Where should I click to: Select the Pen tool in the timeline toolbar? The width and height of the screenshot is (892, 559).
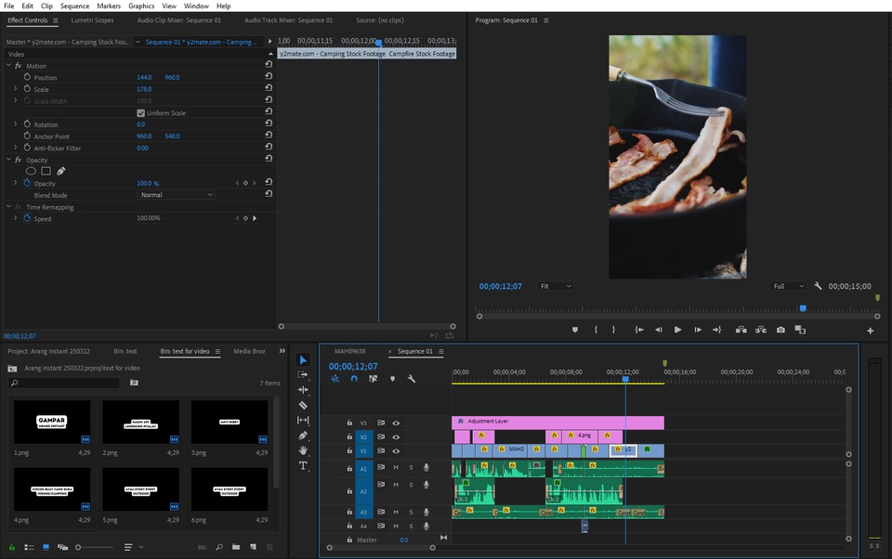(x=302, y=435)
